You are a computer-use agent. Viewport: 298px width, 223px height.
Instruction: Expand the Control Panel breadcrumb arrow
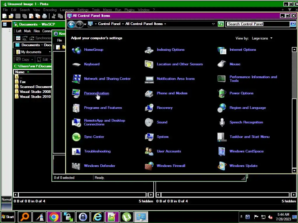pos(123,24)
